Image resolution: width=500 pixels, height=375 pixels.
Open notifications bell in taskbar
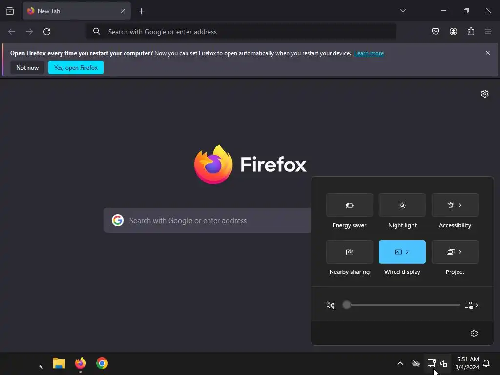click(486, 363)
